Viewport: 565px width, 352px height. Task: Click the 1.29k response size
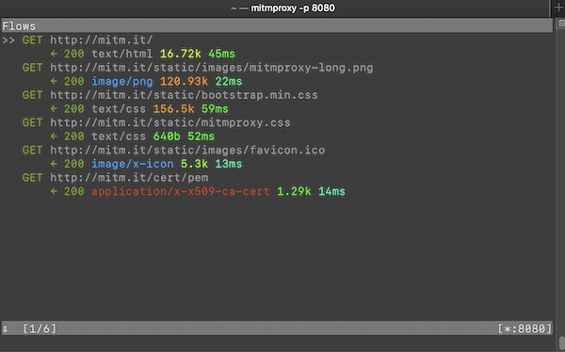click(294, 191)
